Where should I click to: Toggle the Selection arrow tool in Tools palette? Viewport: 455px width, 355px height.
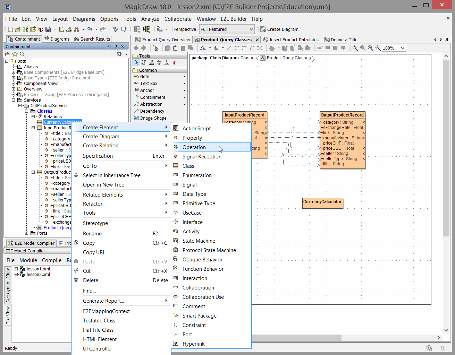[136, 63]
